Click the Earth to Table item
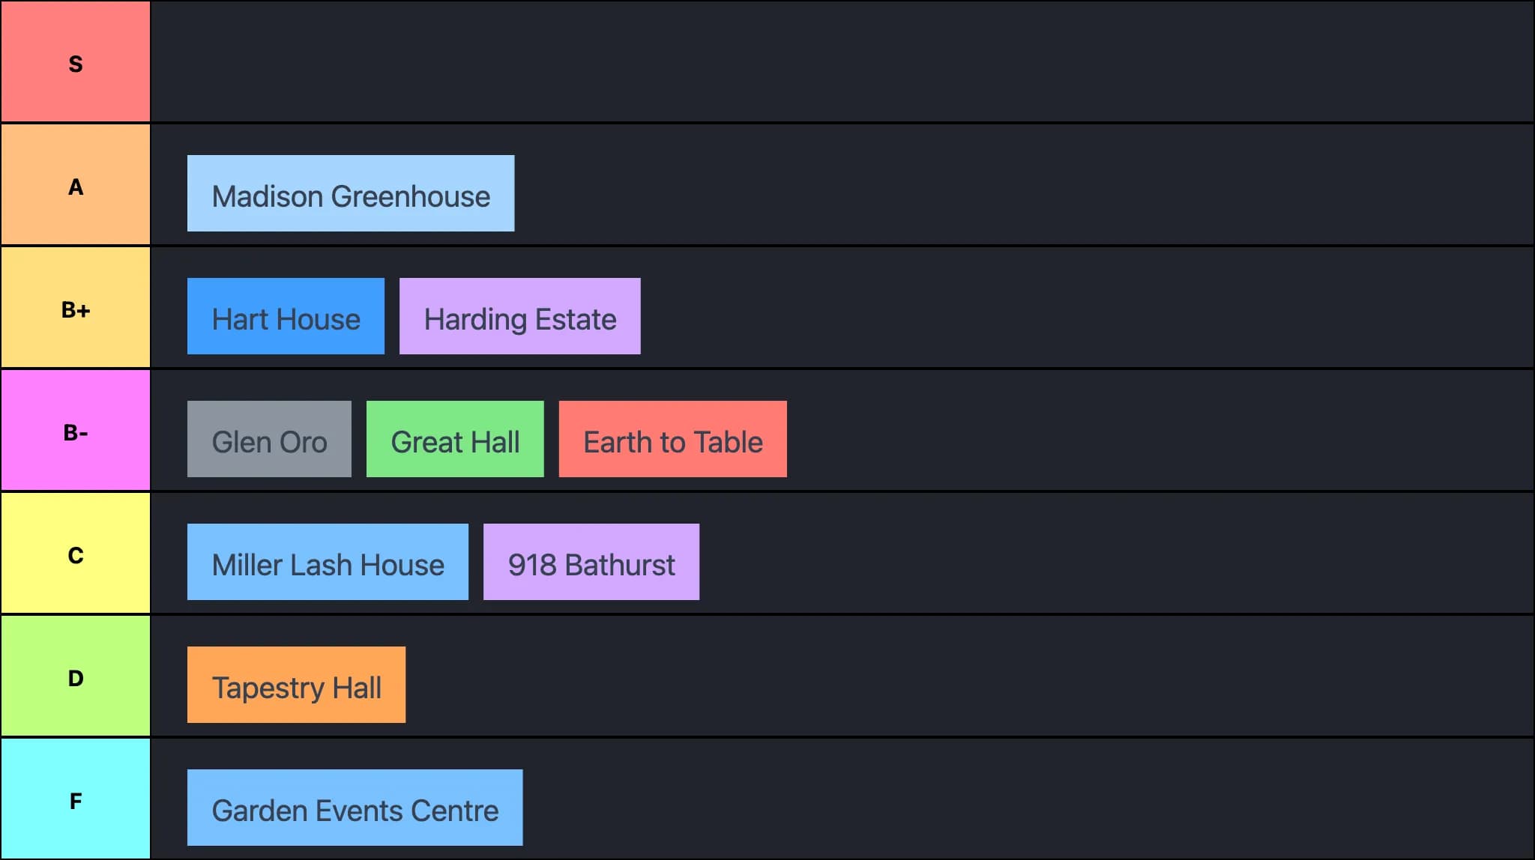 pos(672,439)
